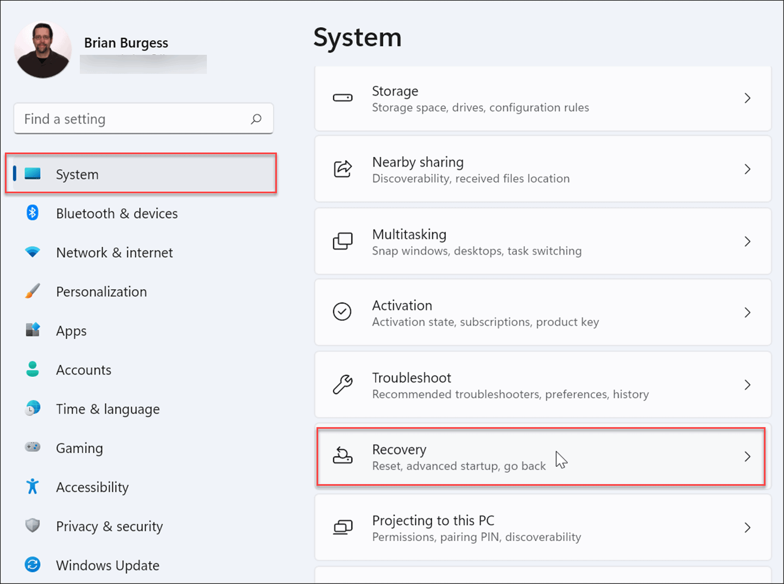Go to Time & language settings
The image size is (784, 584).
pyautogui.click(x=108, y=409)
